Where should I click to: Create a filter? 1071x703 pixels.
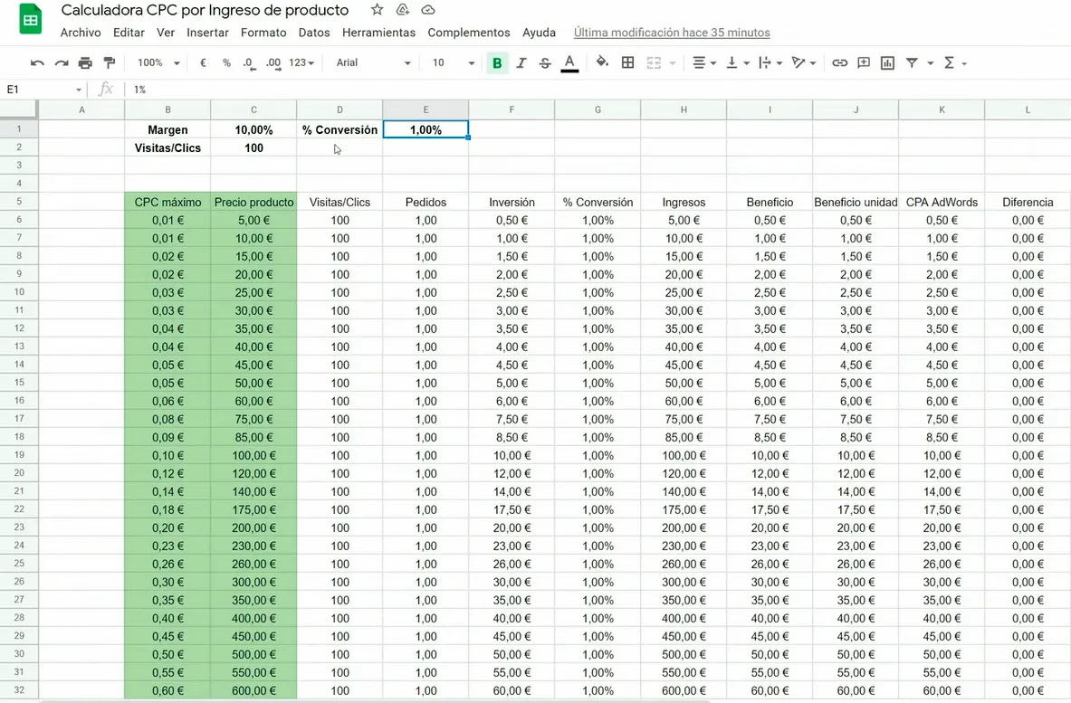click(912, 62)
